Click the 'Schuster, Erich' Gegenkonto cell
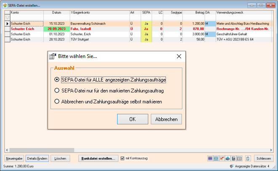Image resolution: width=278 pixels, height=171 pixels. coord(100,34)
